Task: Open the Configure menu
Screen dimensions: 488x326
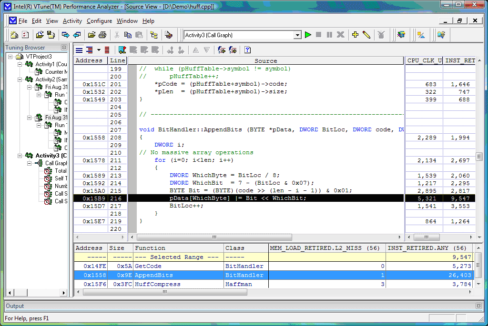Action: 99,21
